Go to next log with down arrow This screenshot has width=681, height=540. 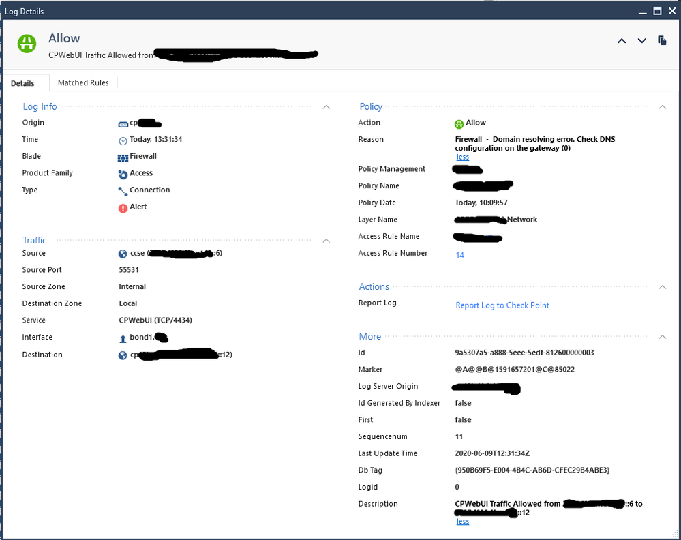[x=642, y=41]
